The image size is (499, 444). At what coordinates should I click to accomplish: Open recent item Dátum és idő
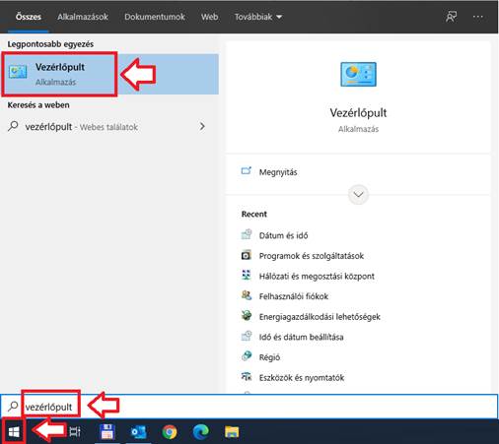tap(283, 235)
